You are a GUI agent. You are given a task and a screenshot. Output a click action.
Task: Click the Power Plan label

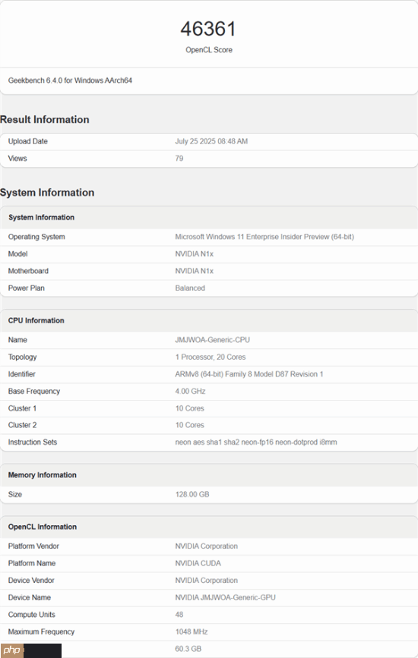point(26,288)
